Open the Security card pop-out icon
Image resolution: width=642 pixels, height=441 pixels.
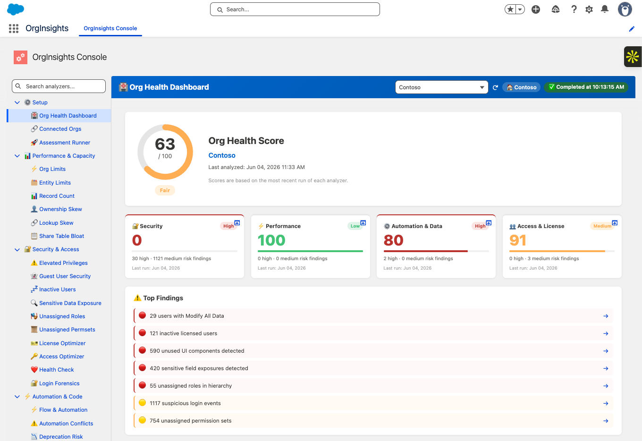pos(237,223)
